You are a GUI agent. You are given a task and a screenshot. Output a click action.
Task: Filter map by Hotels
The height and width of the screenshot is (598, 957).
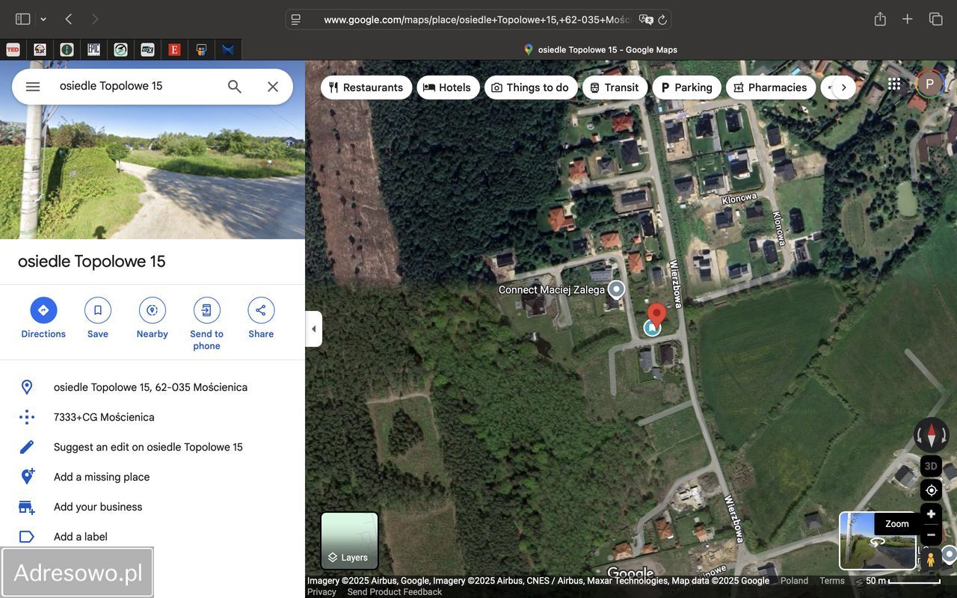pyautogui.click(x=448, y=87)
